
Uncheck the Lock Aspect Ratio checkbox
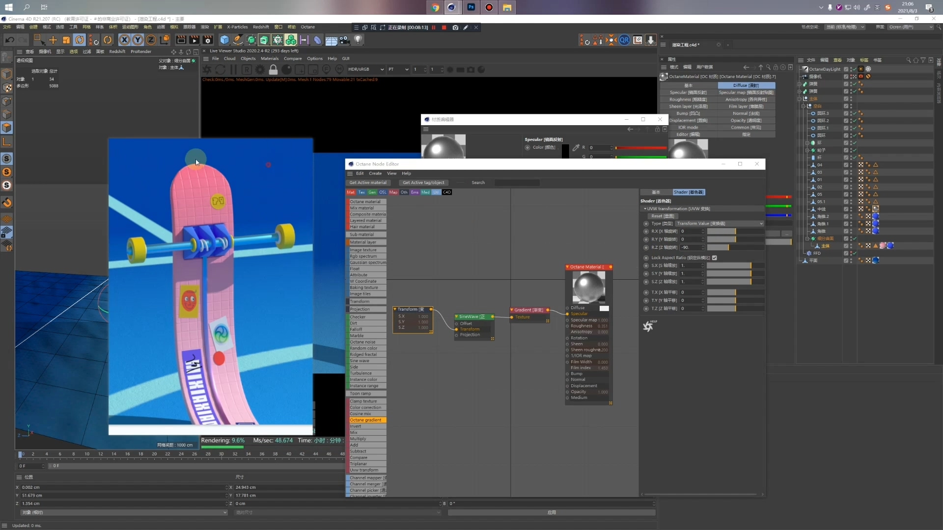[715, 258]
